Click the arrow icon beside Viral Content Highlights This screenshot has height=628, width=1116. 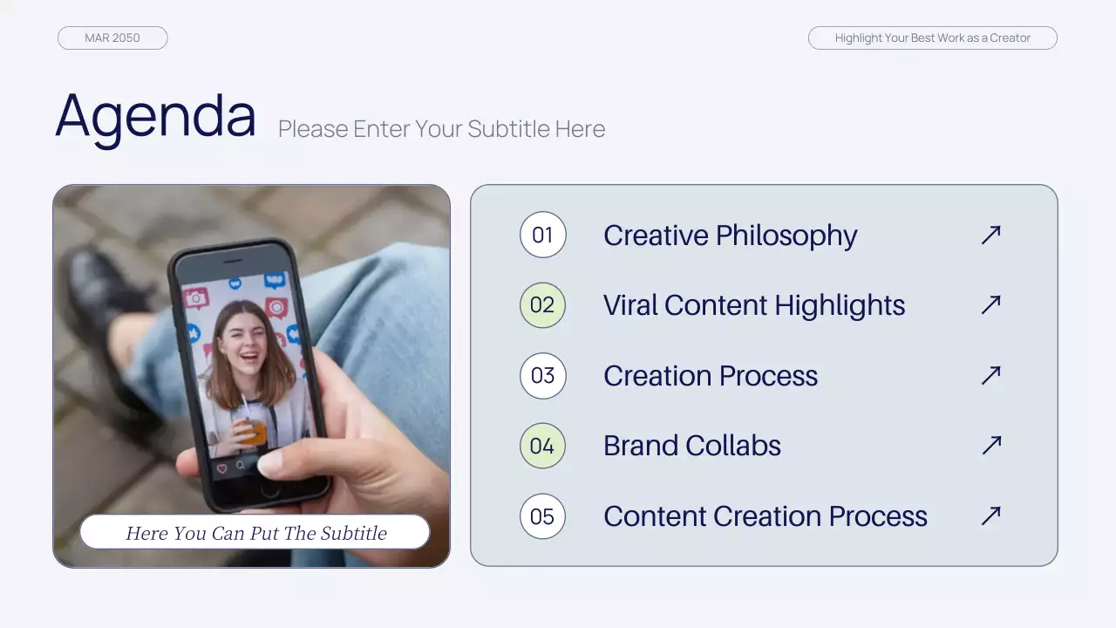click(x=990, y=304)
